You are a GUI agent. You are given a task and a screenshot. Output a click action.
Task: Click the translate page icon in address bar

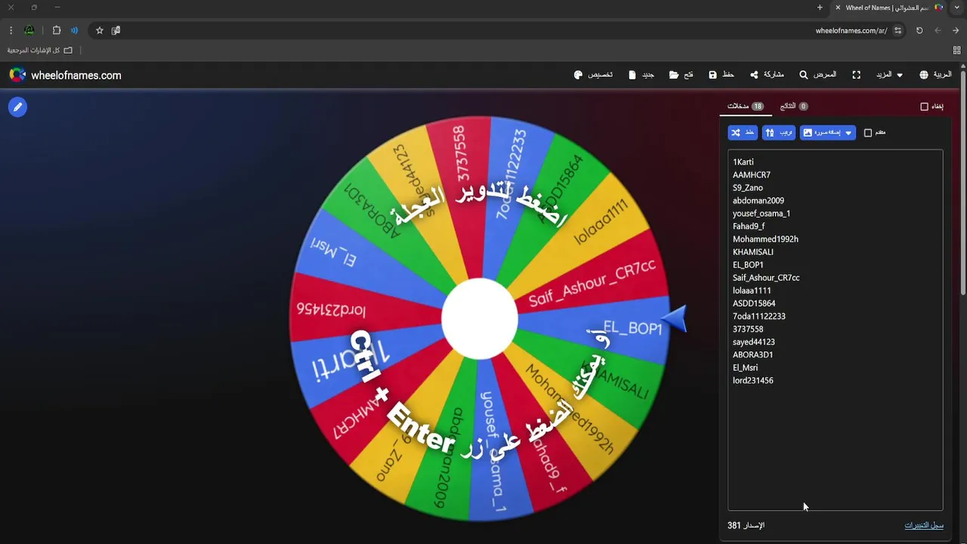(116, 30)
